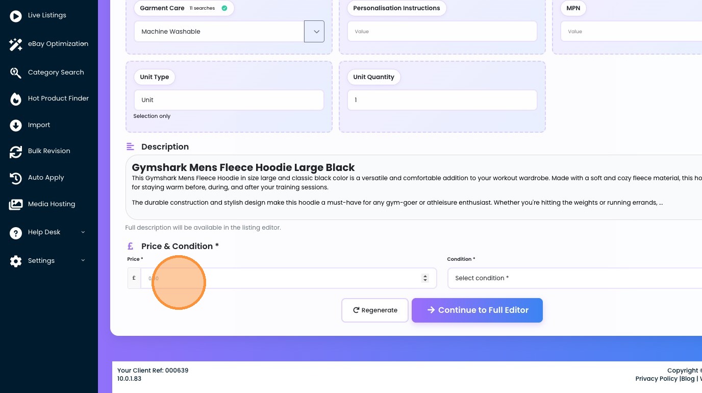Click the Bulk Revision refresh icon
The image size is (702, 393).
[16, 152]
